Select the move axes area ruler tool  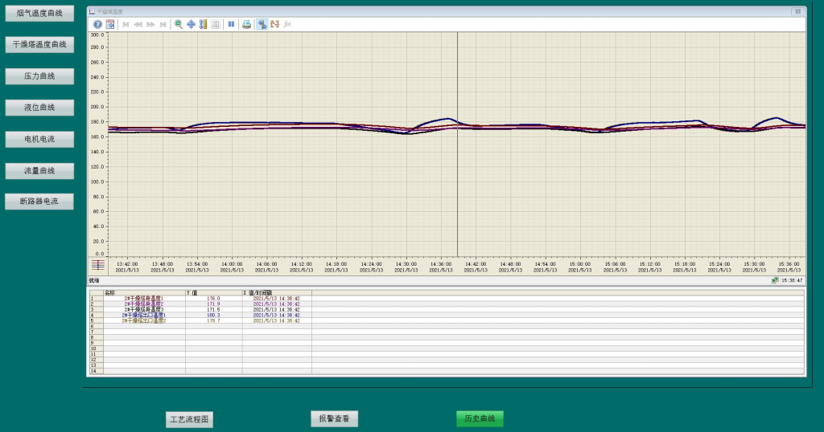click(x=203, y=24)
